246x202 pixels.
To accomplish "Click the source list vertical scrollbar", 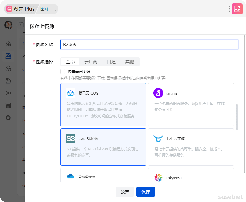I will point(236,117).
